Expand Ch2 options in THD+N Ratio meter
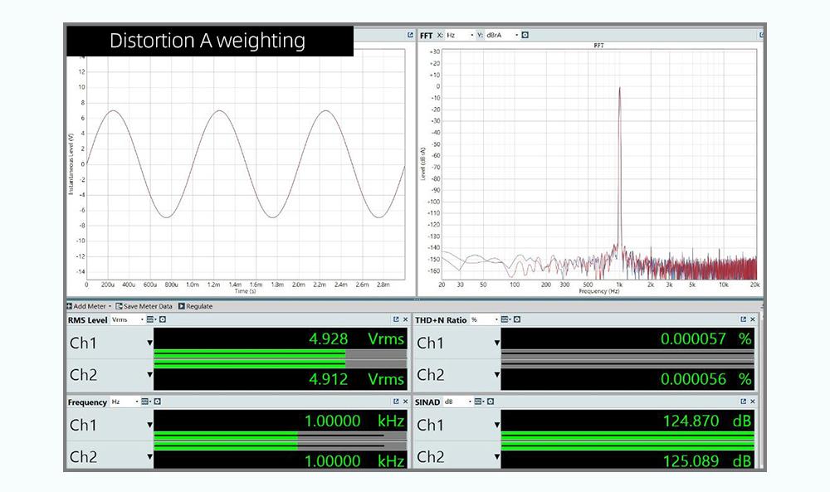This screenshot has width=830, height=492. click(497, 375)
